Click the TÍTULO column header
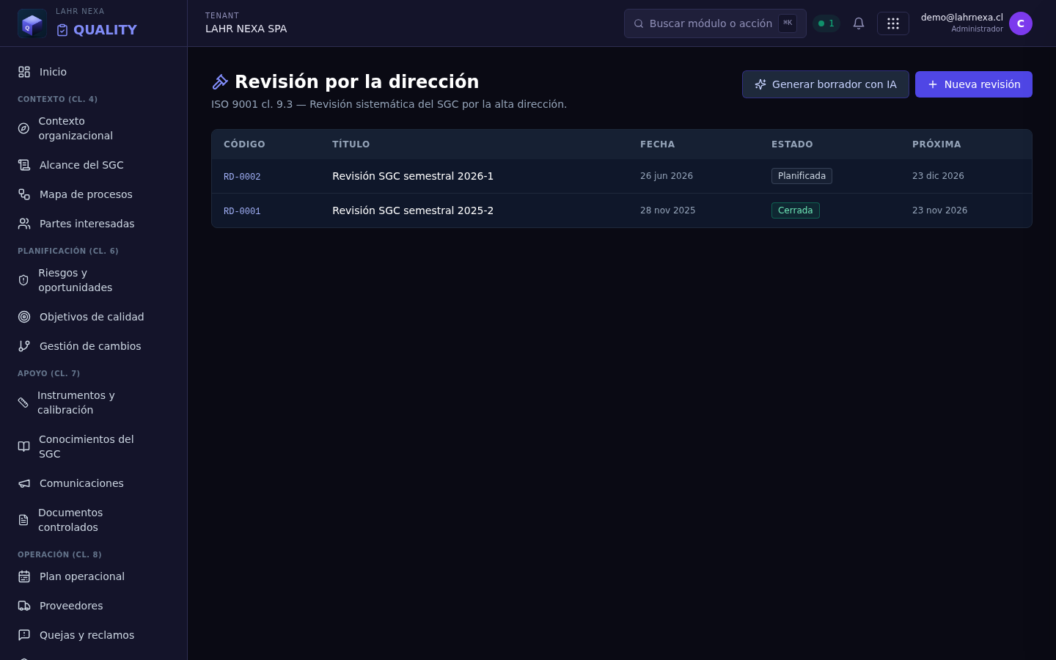This screenshot has width=1056, height=660. click(x=351, y=144)
